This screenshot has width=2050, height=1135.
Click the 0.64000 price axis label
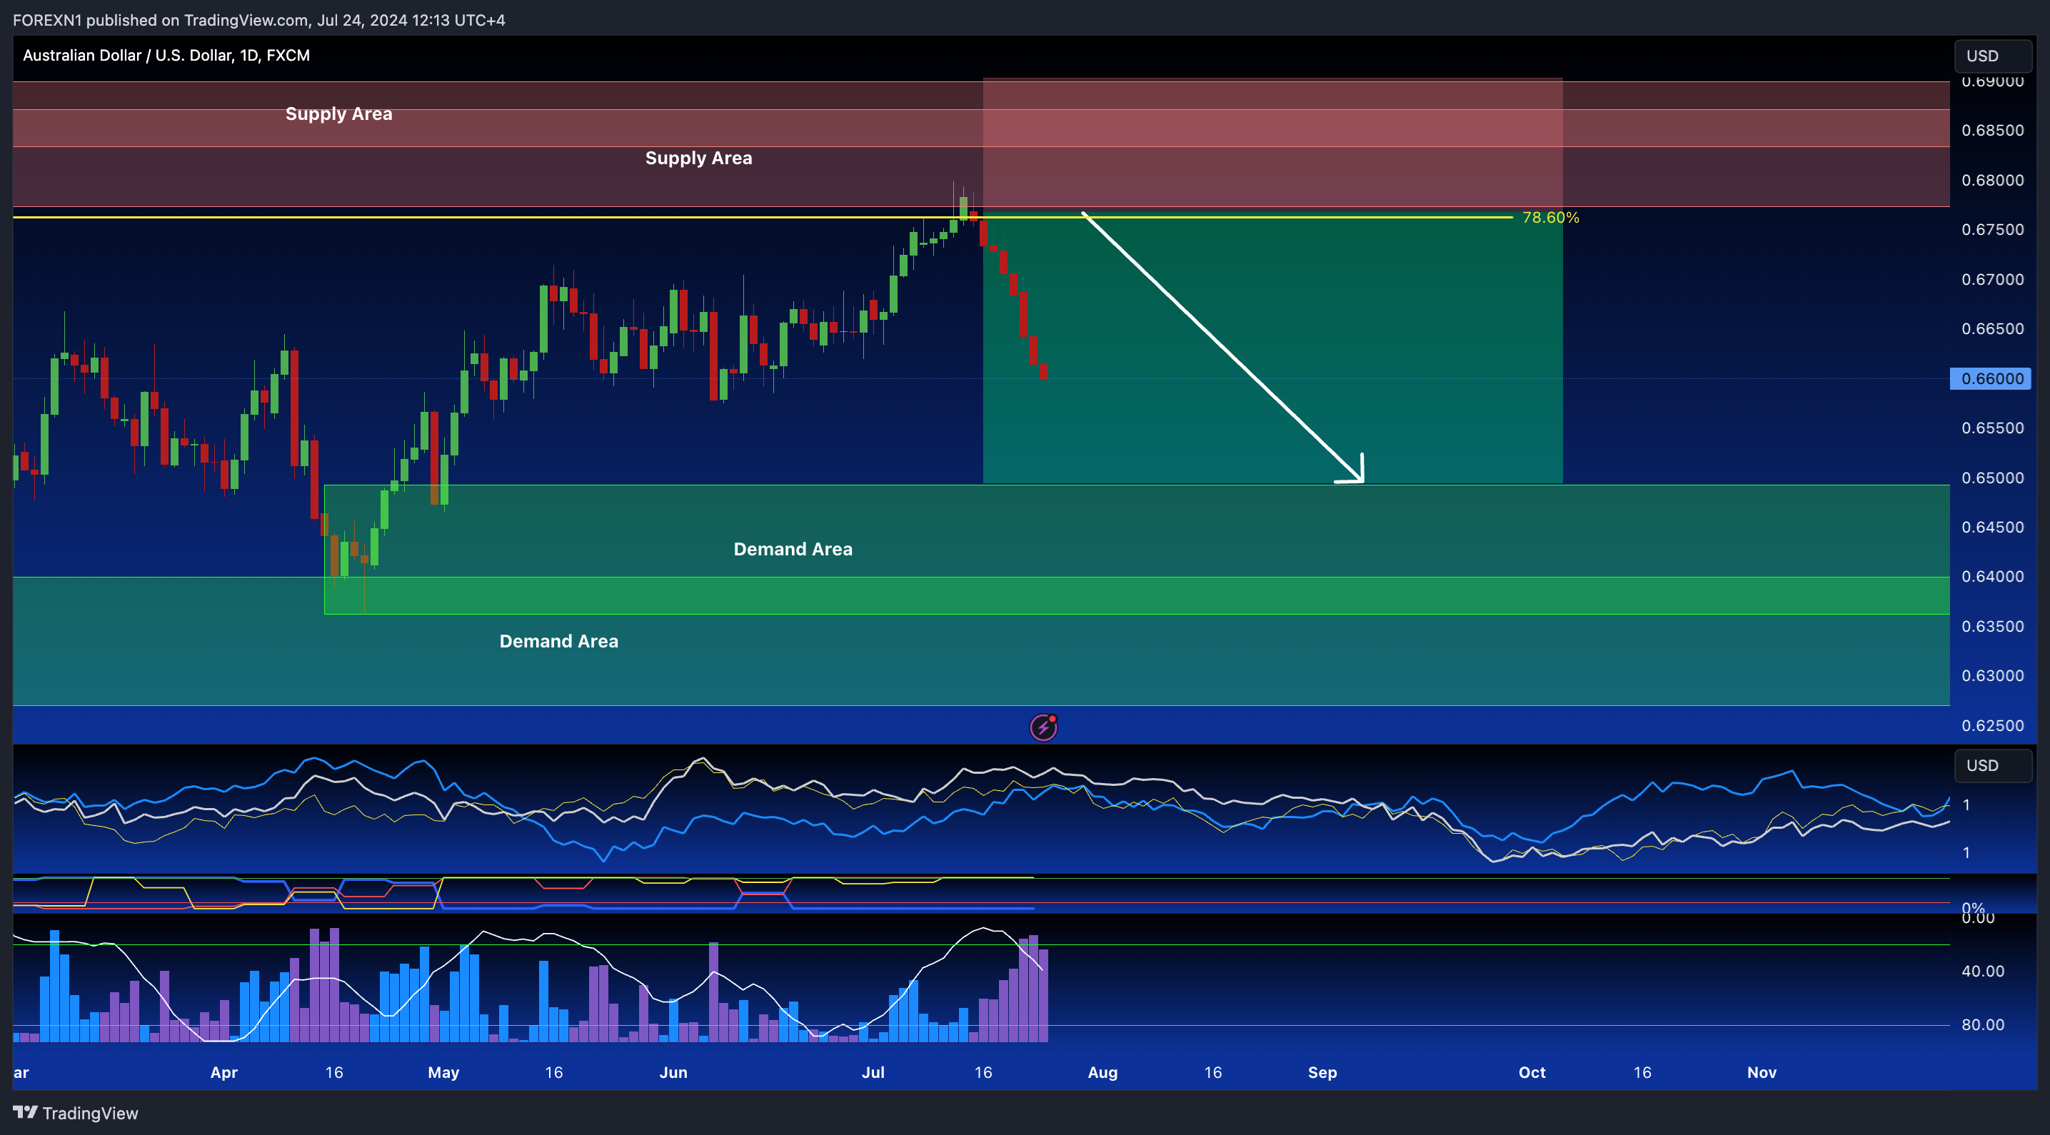[x=1993, y=577]
